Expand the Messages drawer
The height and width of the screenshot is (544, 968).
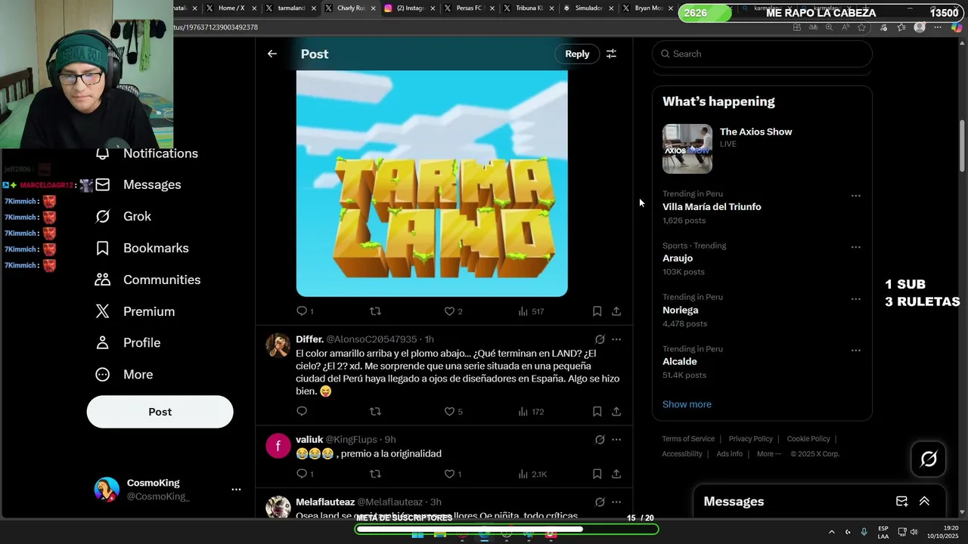924,502
